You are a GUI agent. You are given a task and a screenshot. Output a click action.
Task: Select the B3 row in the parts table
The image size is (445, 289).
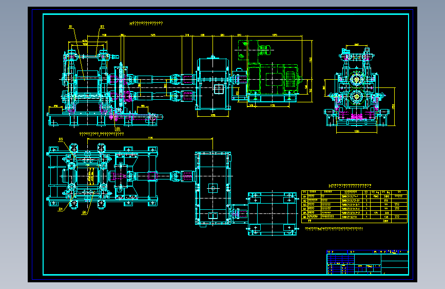(354, 204)
